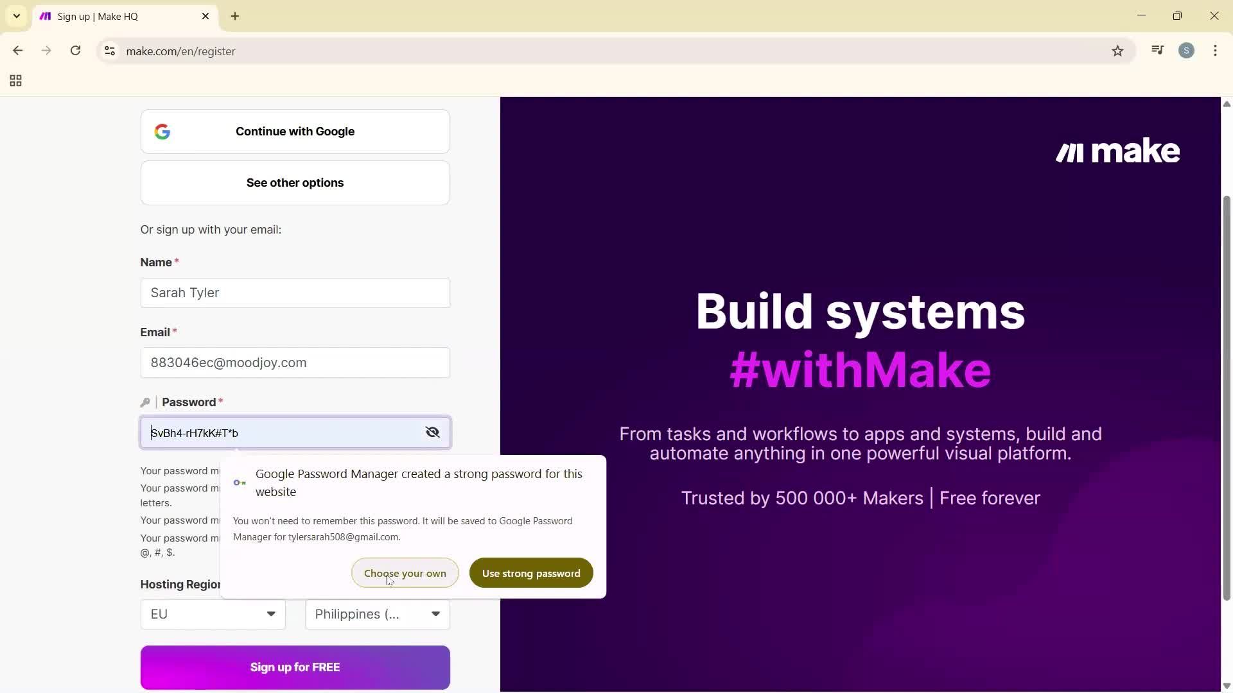
Task: Click the Google logo on Continue with Google
Action: 162,131
